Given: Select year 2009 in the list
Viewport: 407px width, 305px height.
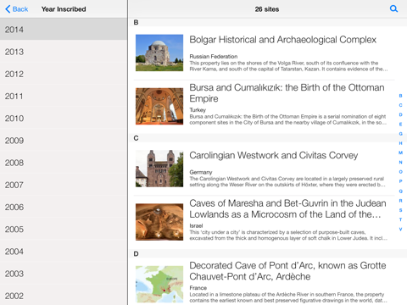Looking at the screenshot, I should pos(64,141).
